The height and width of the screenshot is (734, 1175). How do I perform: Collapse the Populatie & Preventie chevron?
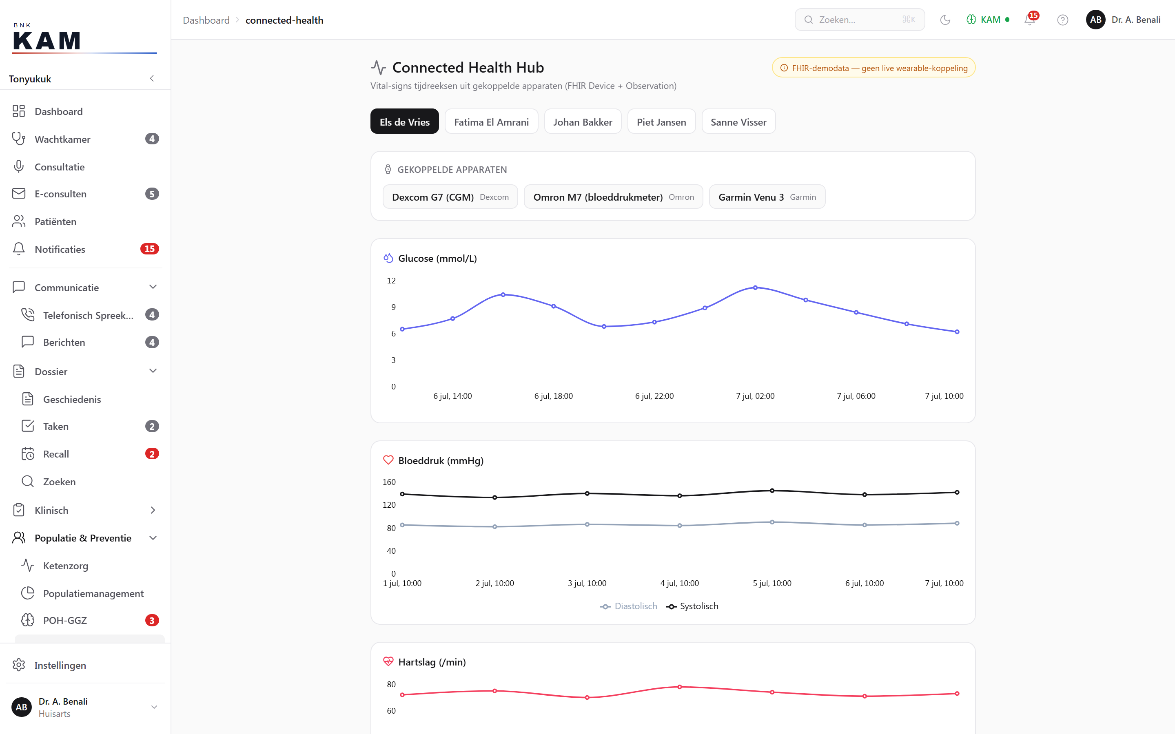(x=153, y=538)
